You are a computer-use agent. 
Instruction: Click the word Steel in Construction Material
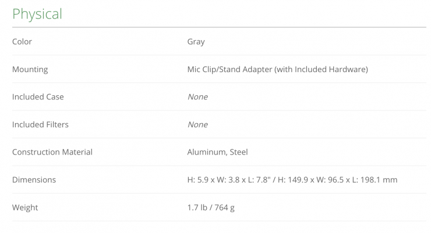click(x=239, y=152)
